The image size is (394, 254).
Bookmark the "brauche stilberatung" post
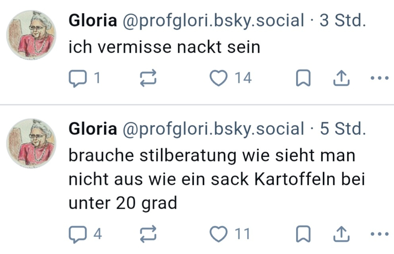click(x=303, y=235)
